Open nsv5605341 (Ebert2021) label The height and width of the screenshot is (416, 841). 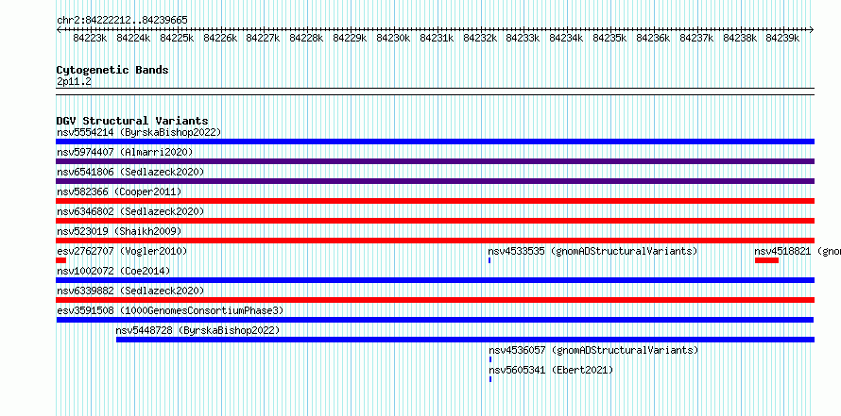(x=551, y=370)
